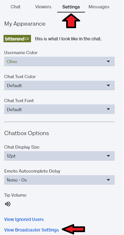Open the Viewers tab
Viewport: 124px width, 235px height.
pyautogui.click(x=43, y=7)
